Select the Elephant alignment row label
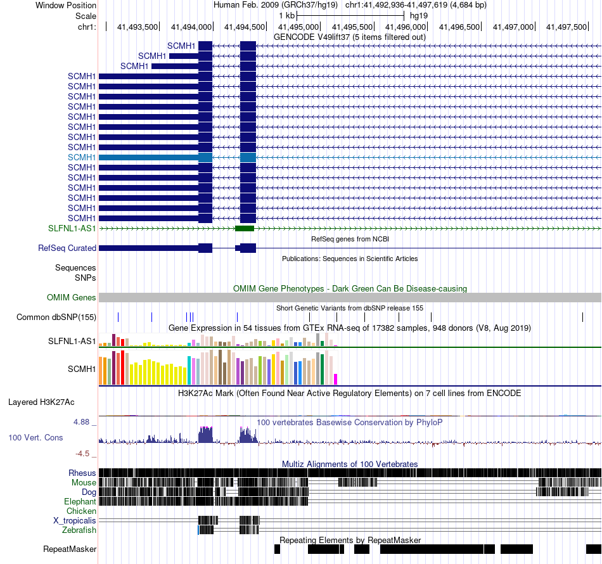This screenshot has width=602, height=564. coord(80,501)
